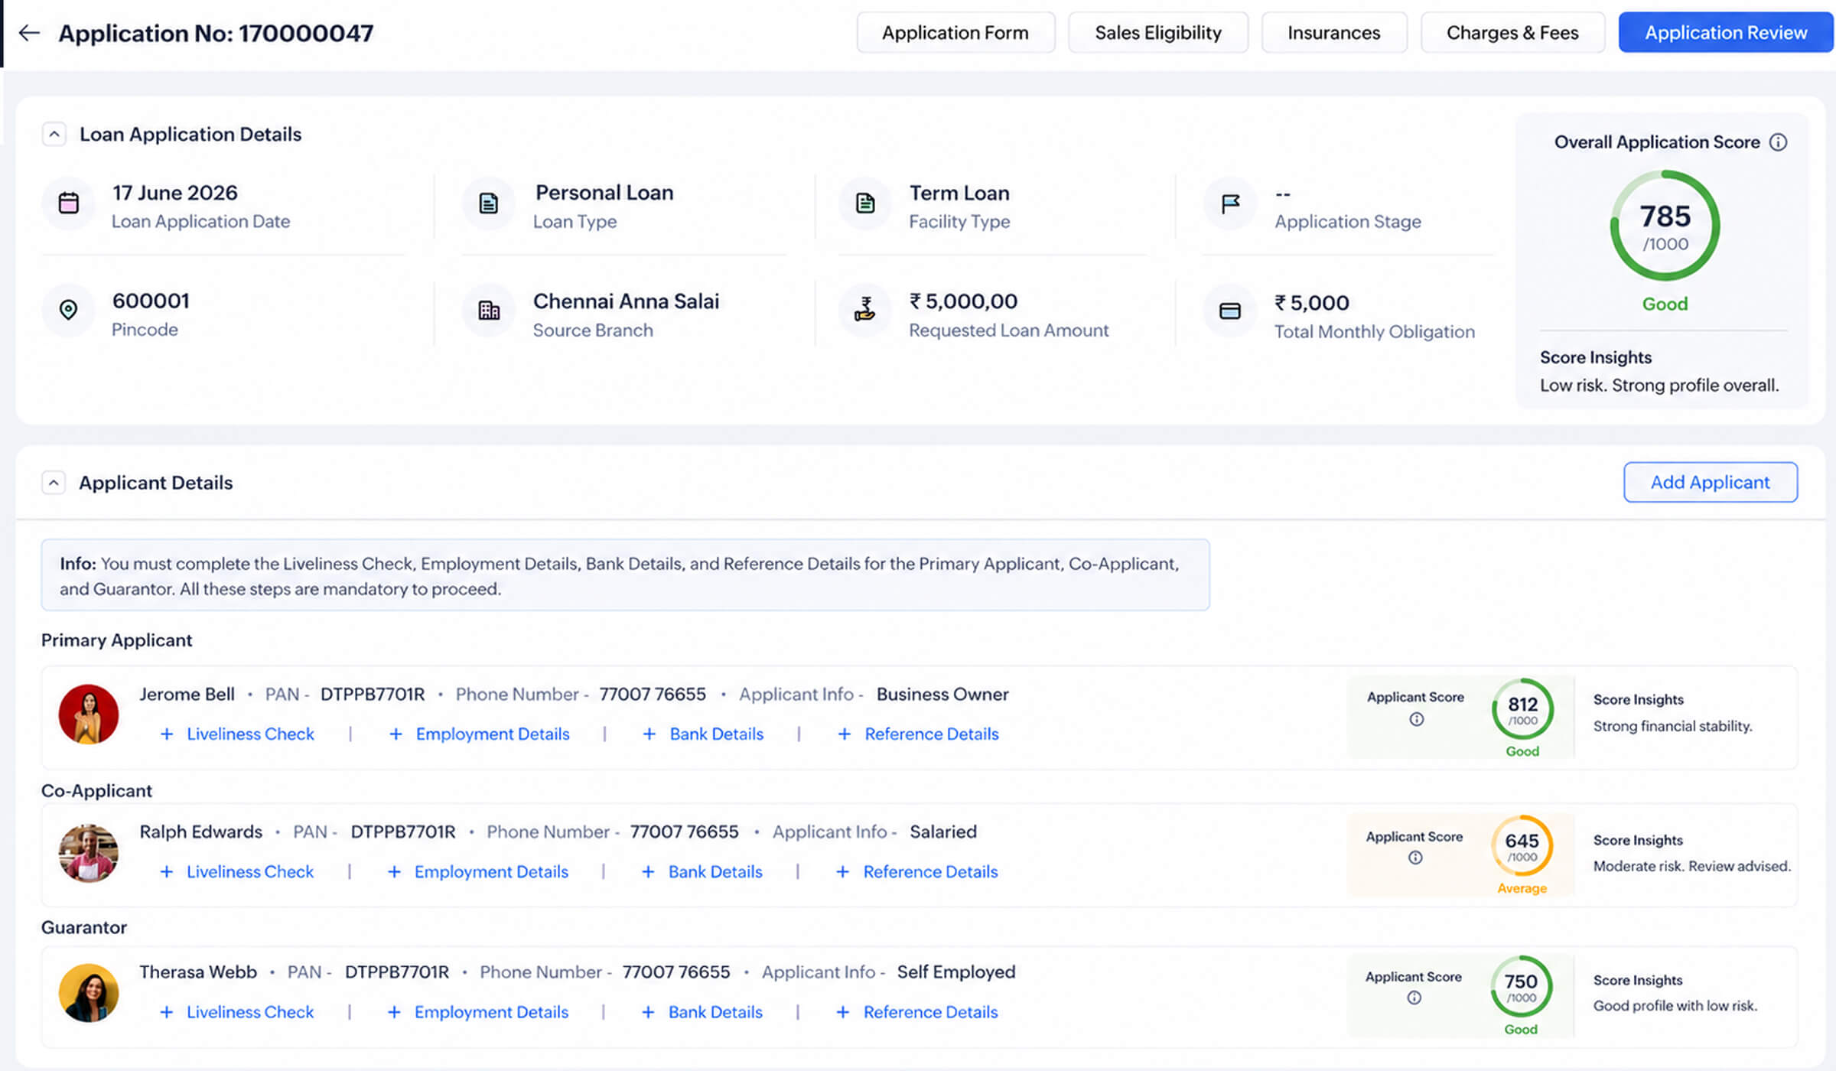Click the plus icon before Jerome Bell's Liveliness Check
1836x1071 pixels.
166,734
